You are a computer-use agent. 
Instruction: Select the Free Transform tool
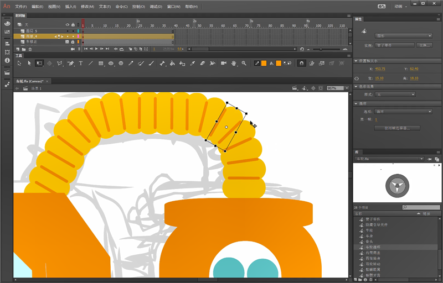point(39,63)
